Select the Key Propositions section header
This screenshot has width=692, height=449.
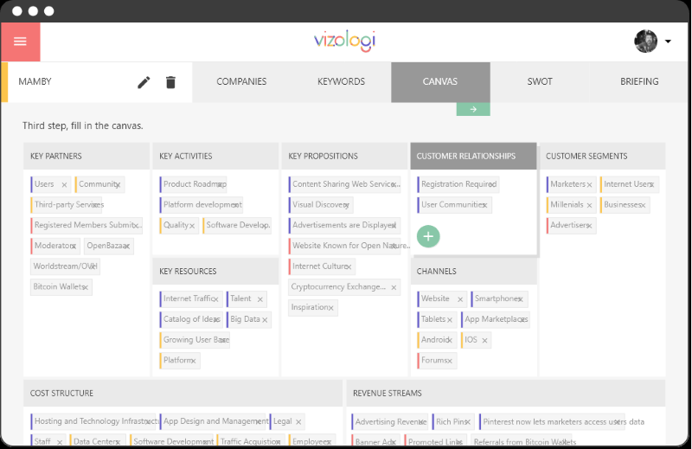[344, 156]
